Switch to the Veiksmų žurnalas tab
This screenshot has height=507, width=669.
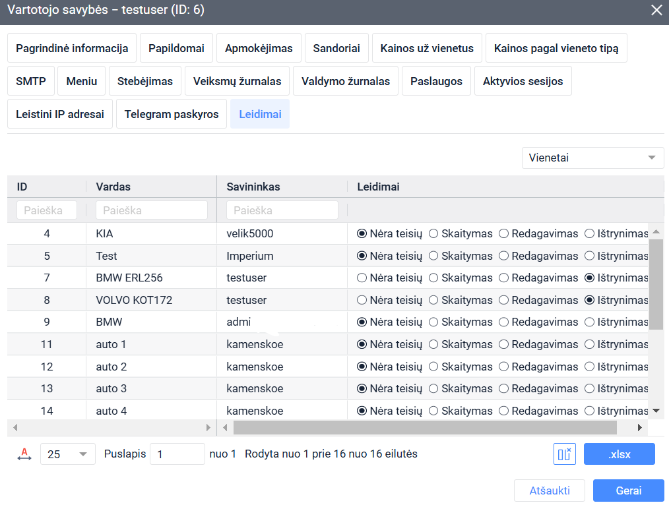click(x=237, y=82)
